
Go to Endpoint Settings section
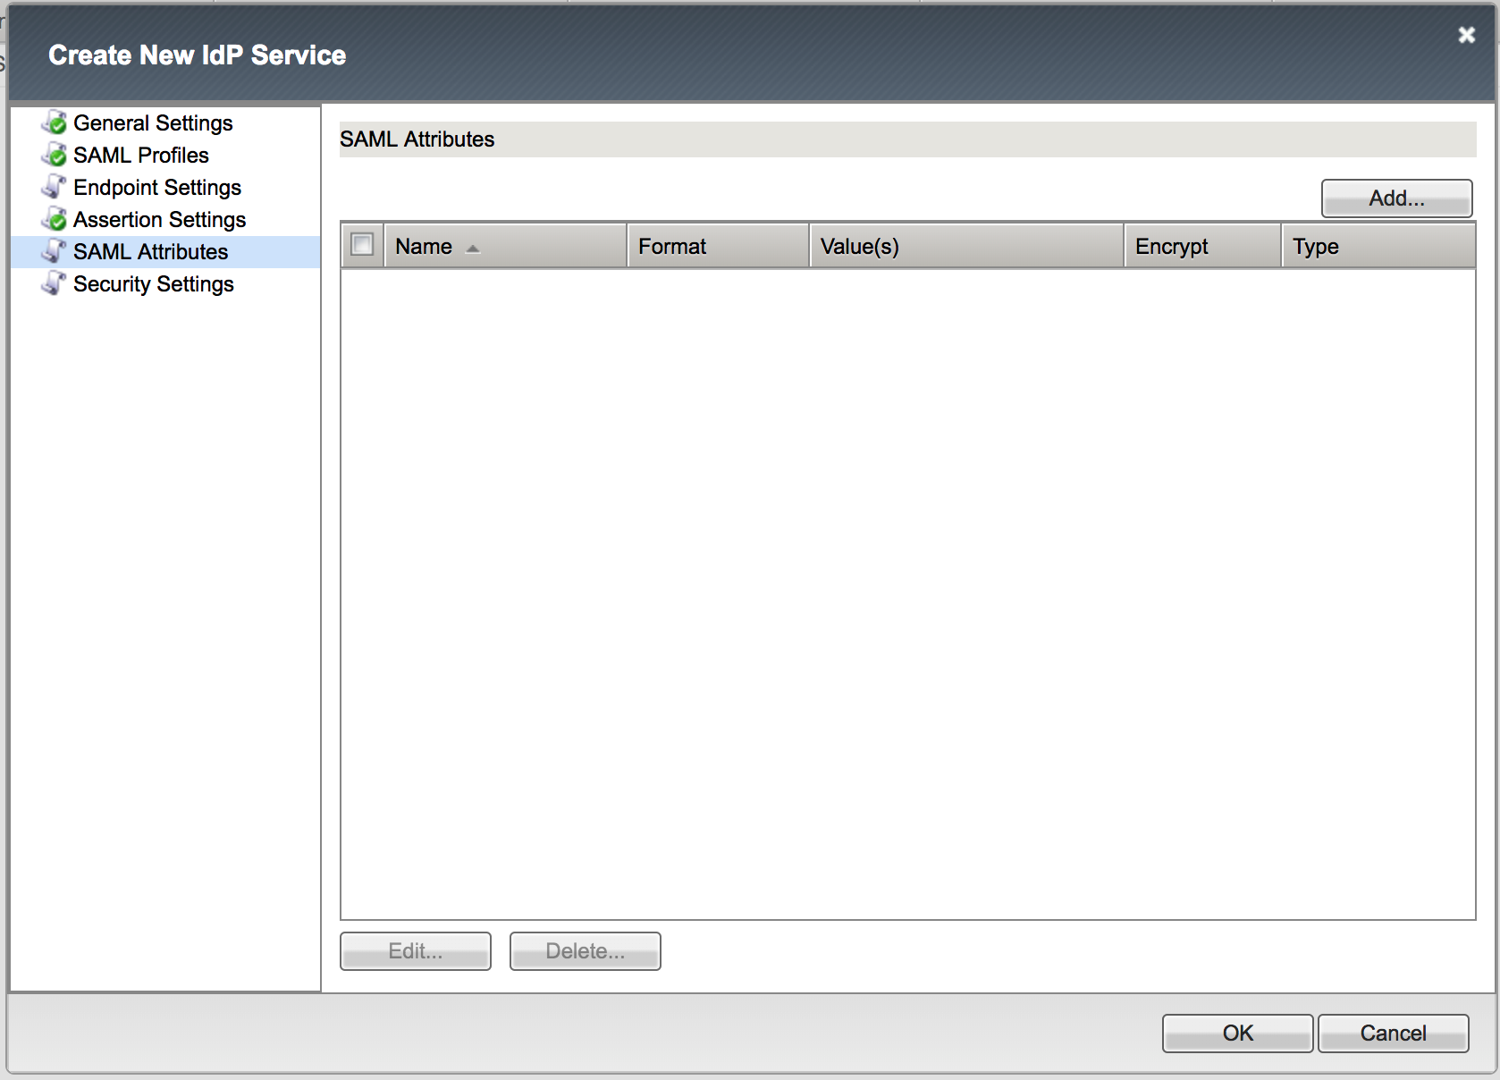157,187
